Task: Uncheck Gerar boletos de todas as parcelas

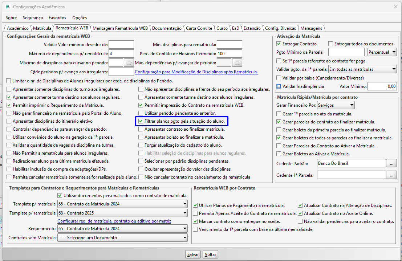Action: pyautogui.click(x=279, y=138)
